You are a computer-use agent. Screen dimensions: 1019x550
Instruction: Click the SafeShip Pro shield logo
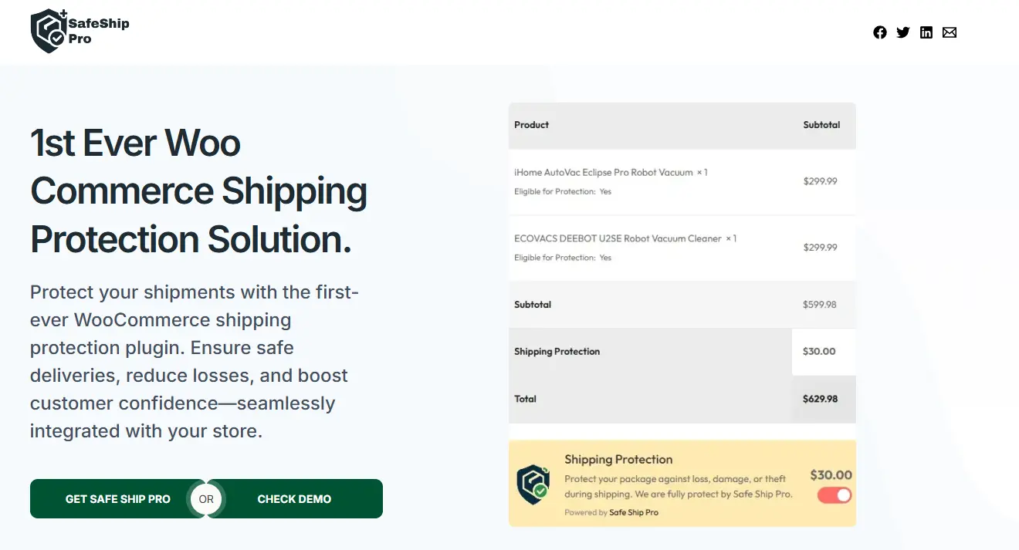coord(48,31)
